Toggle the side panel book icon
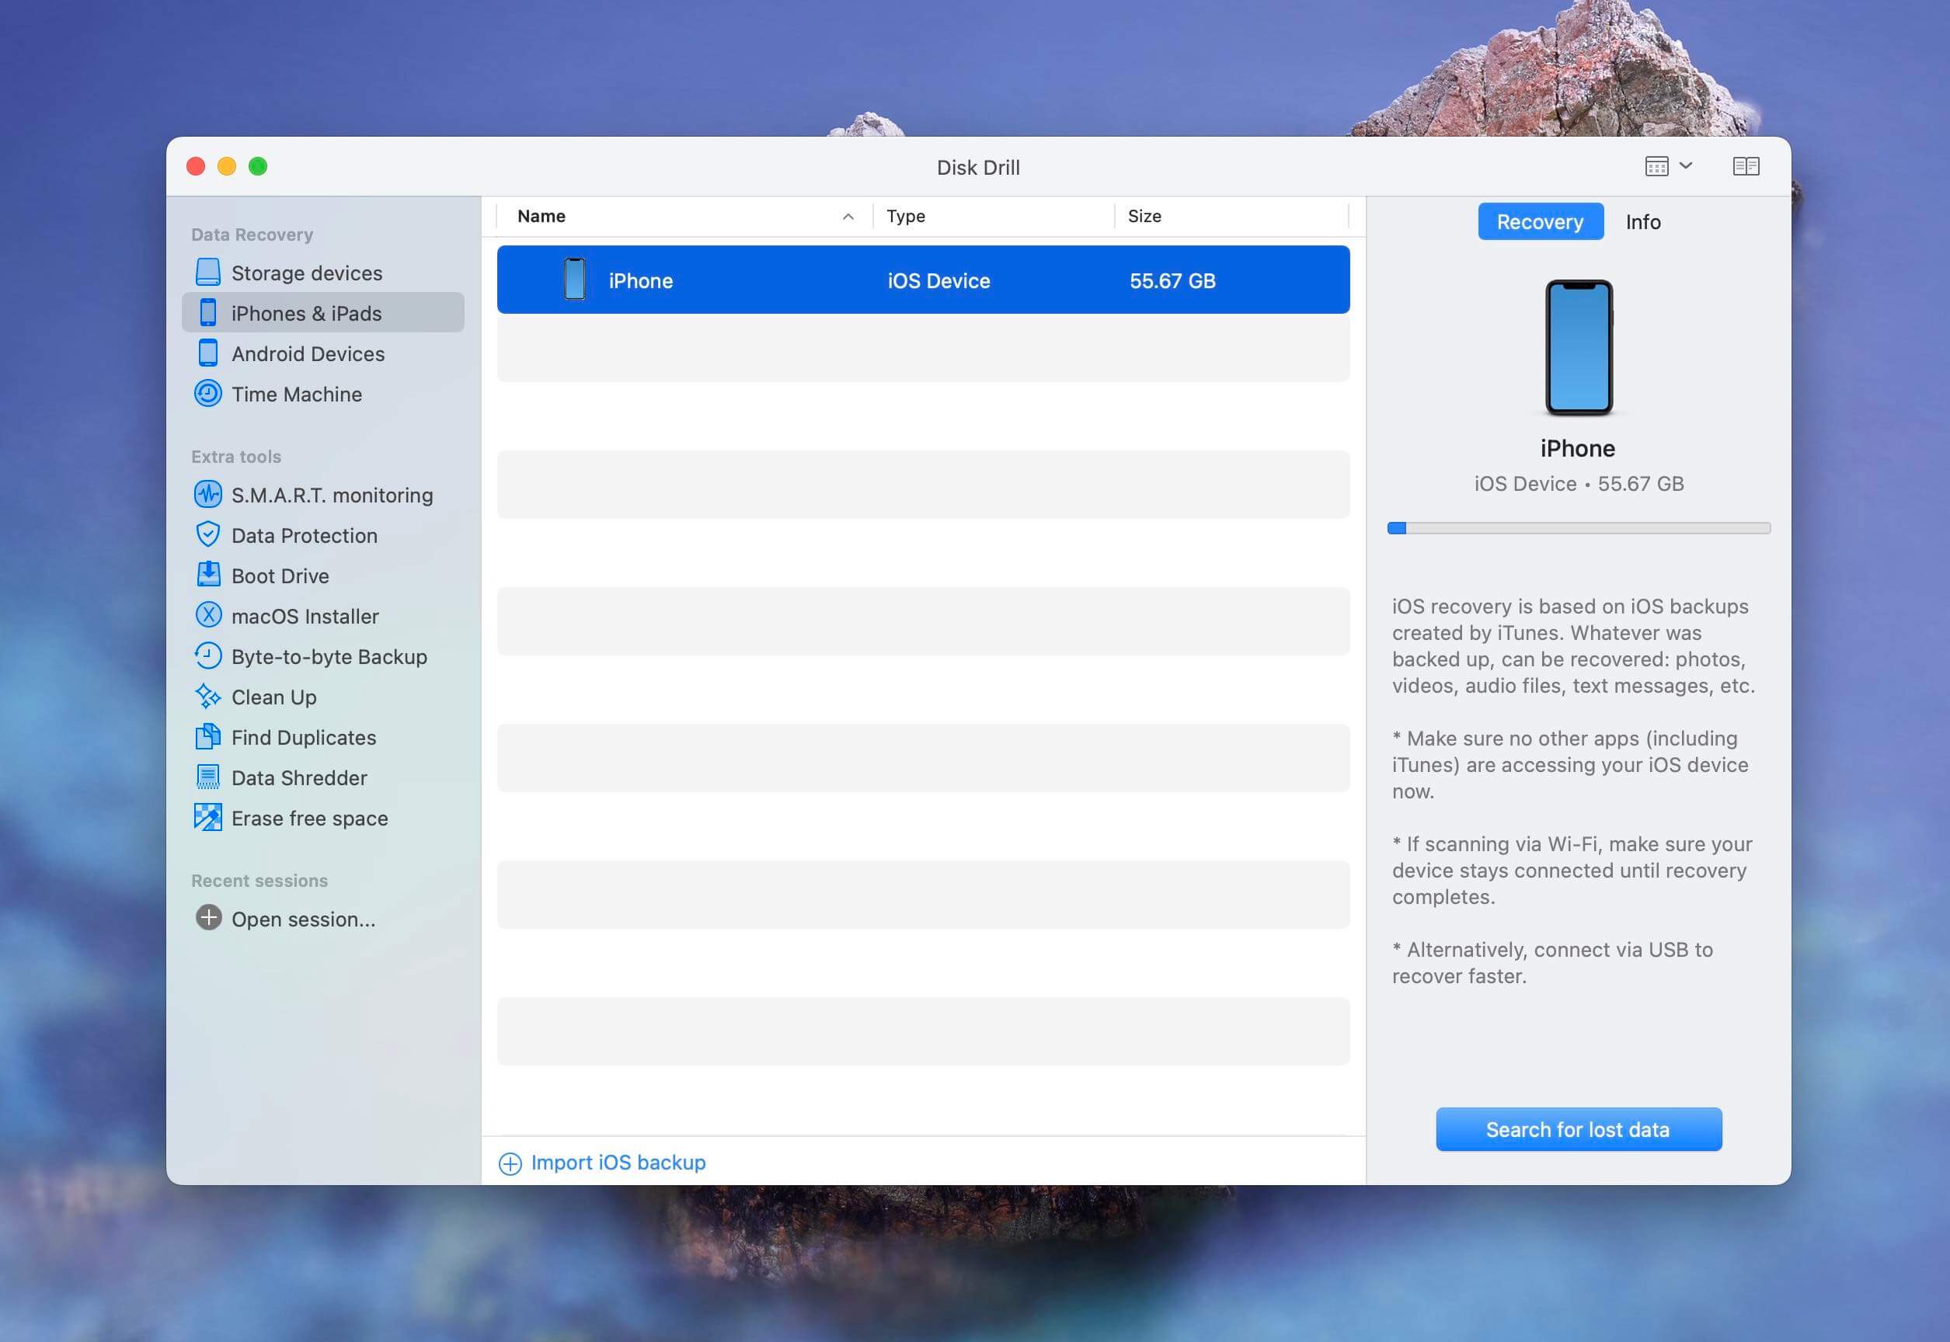Image resolution: width=1950 pixels, height=1342 pixels. tap(1746, 166)
